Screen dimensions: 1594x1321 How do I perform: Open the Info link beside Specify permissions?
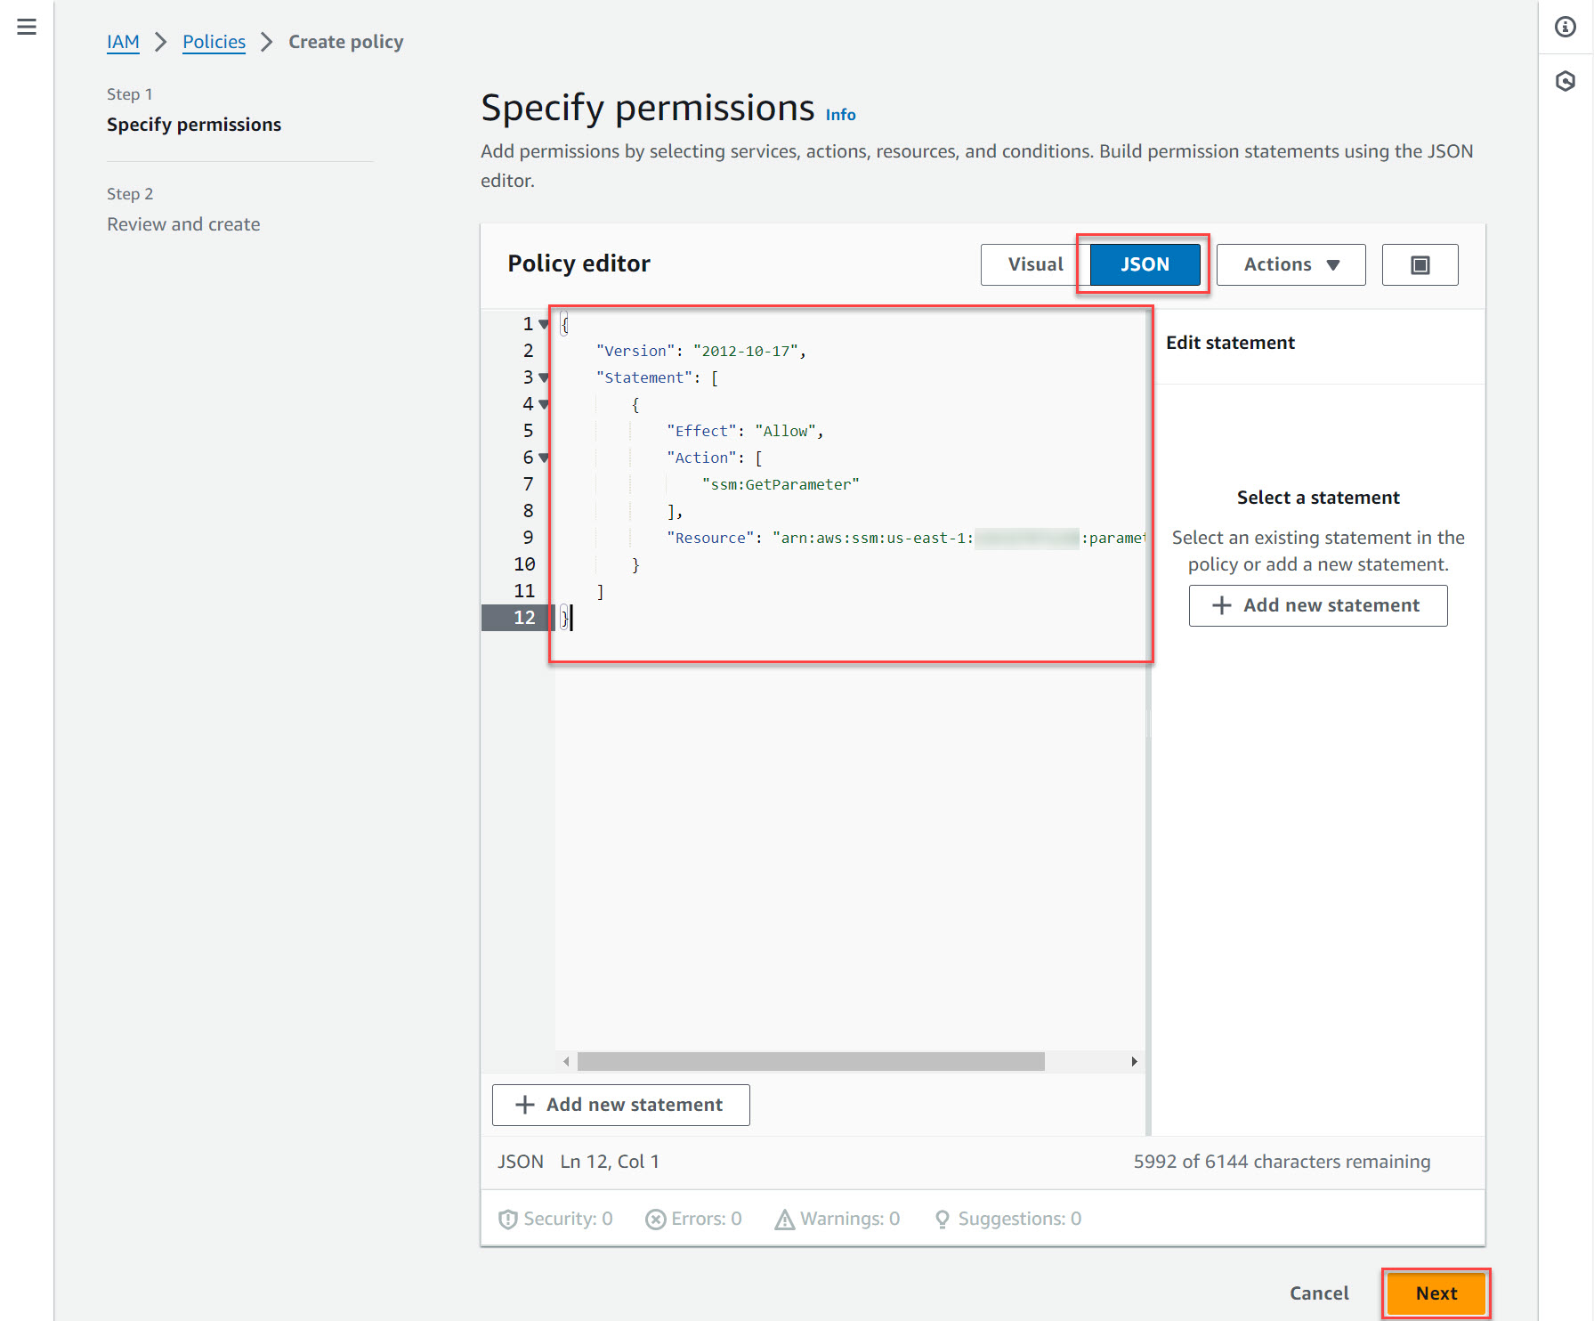tap(839, 114)
